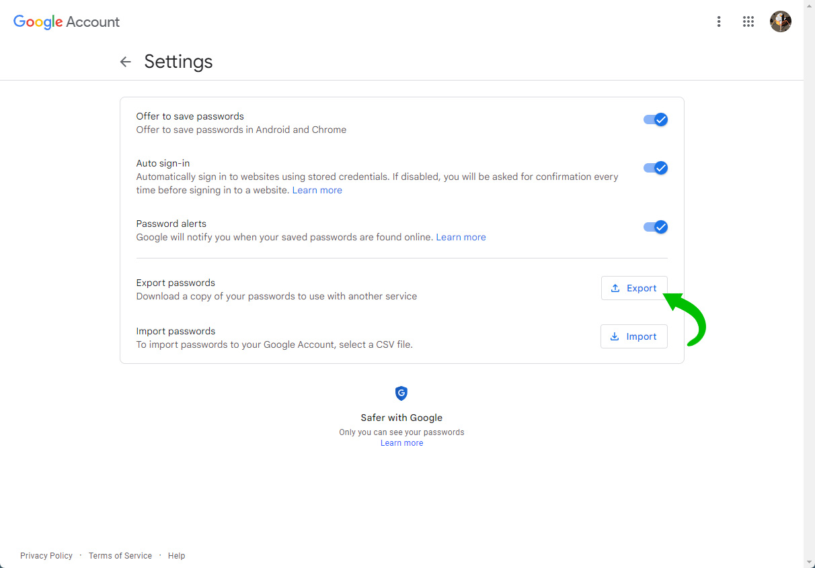Open Terms of Service footer link

point(120,556)
